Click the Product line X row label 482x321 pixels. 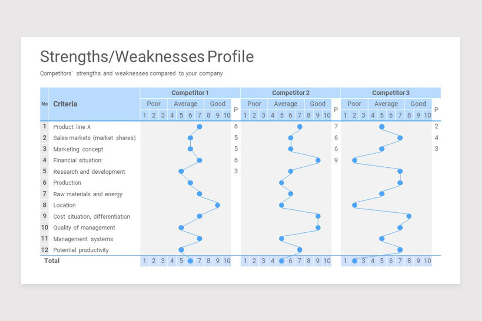click(72, 127)
